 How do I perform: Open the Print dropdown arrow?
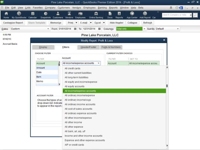(x=76, y=22)
